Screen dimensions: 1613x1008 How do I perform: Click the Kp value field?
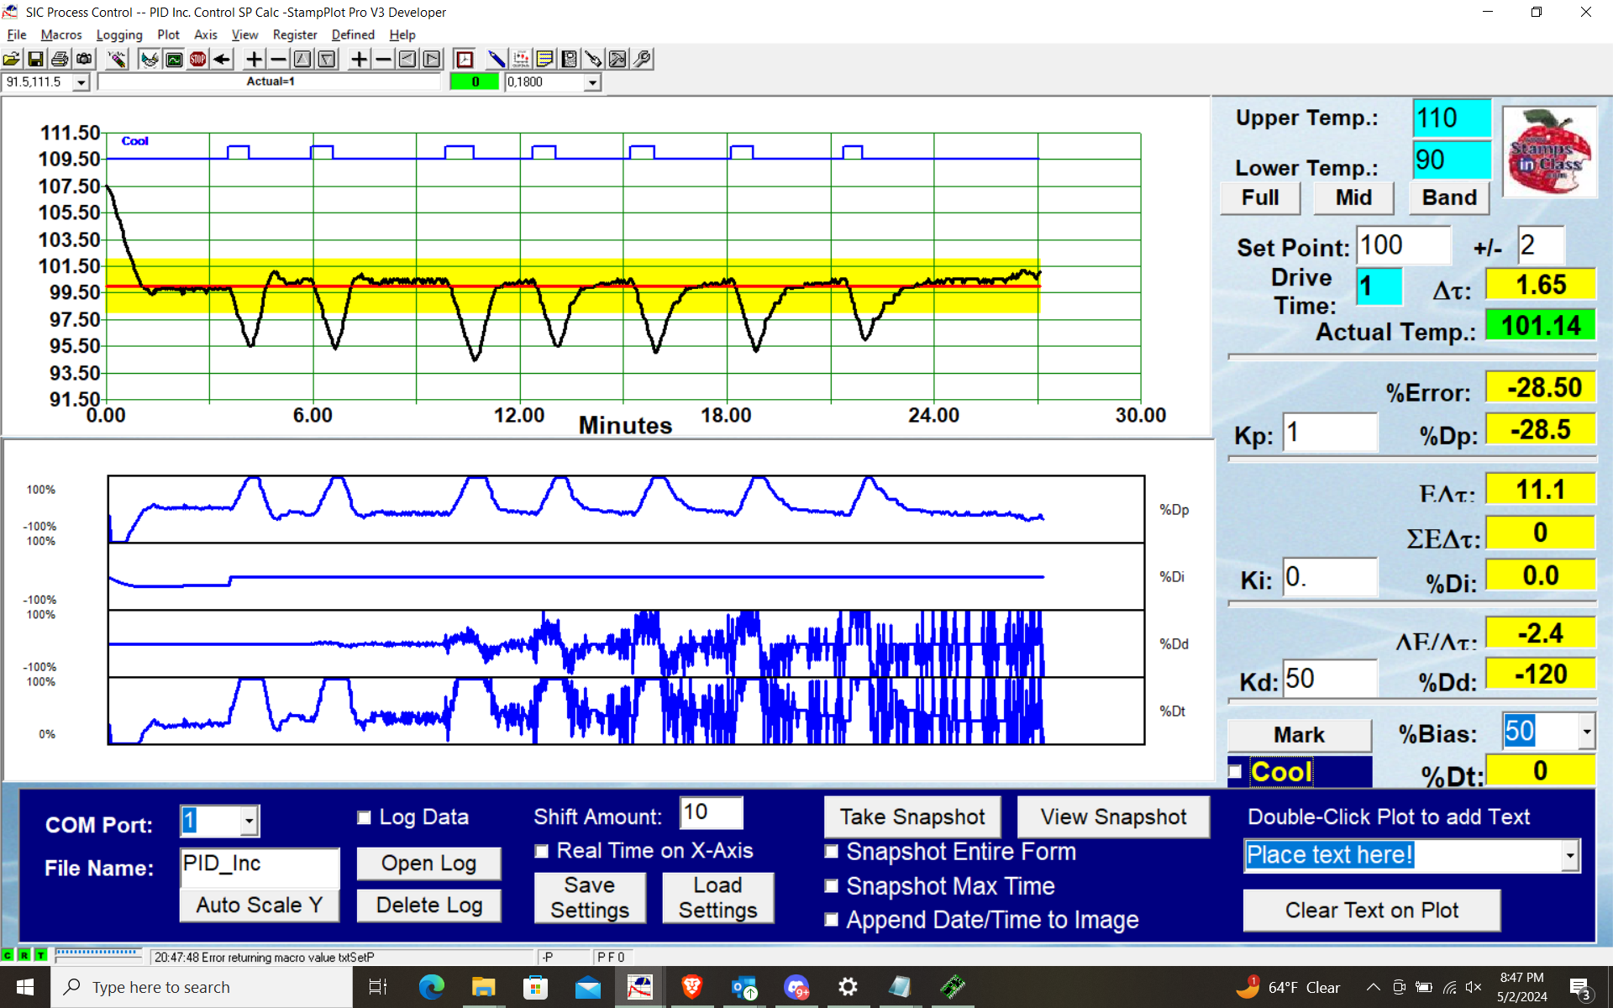coord(1330,433)
